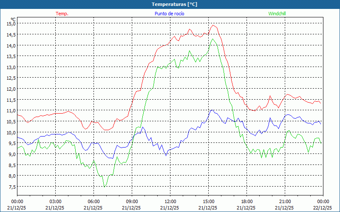Select the green 'Windchill' legend label

click(x=277, y=14)
